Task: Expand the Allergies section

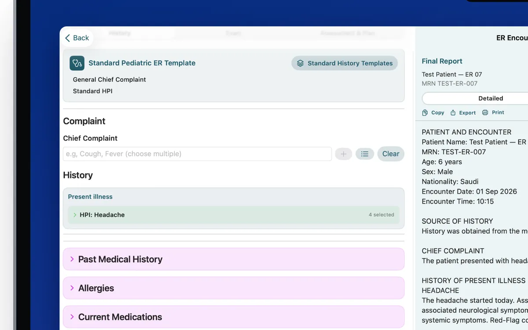Action: [234, 288]
